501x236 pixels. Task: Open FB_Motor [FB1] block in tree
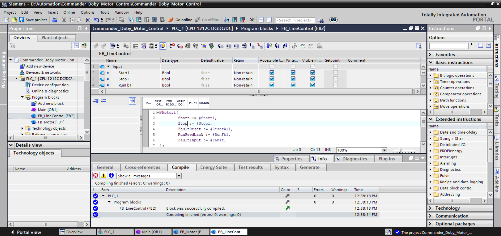point(51,122)
